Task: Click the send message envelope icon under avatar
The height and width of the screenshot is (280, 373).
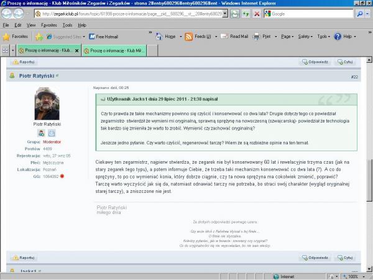Action: coord(52,133)
